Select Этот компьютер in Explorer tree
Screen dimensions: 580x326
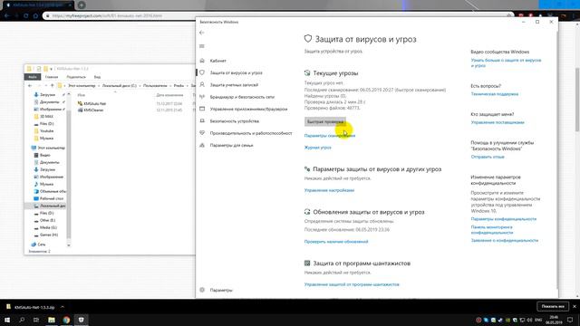(51, 148)
